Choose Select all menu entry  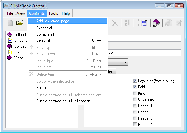68,40
